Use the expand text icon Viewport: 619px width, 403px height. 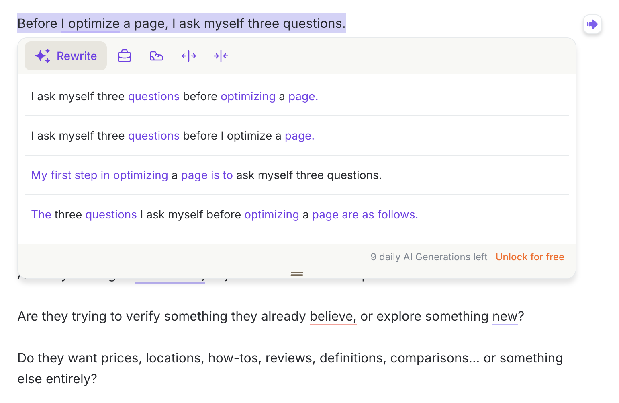pos(189,56)
